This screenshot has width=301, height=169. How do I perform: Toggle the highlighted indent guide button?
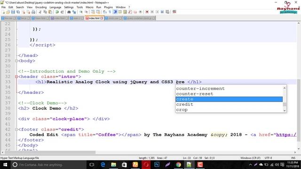point(115,12)
